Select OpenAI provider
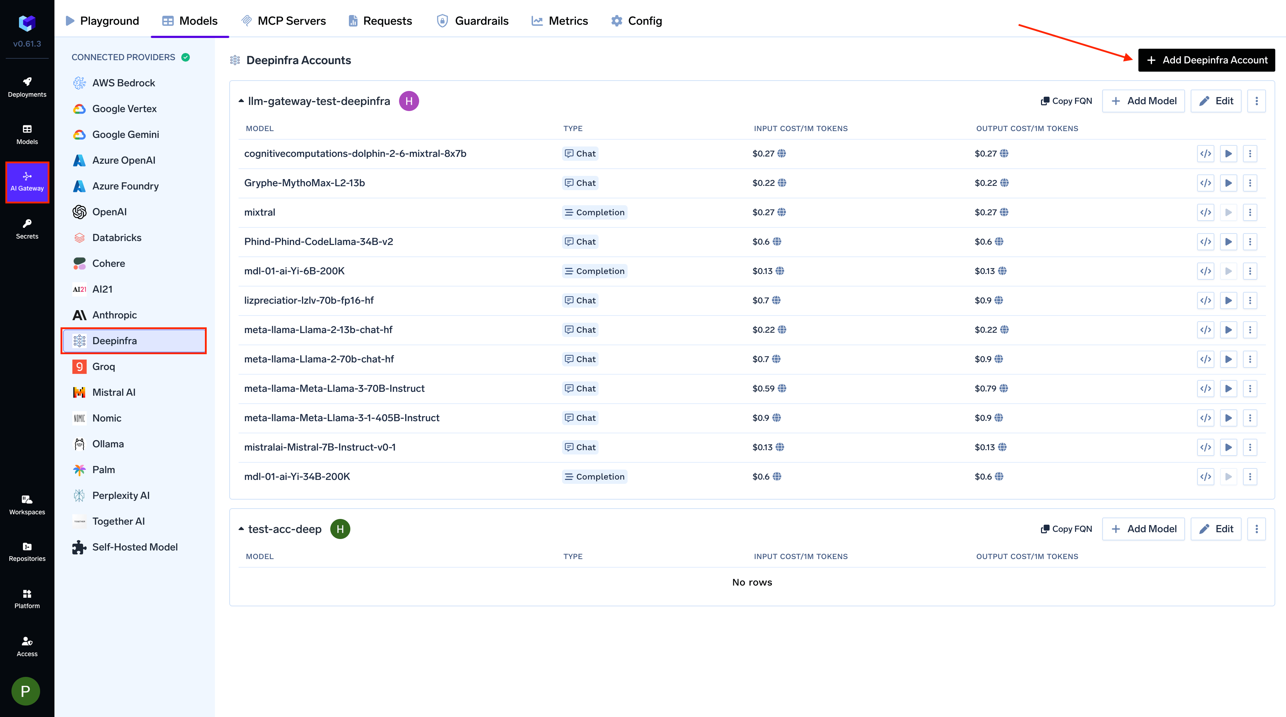 tap(134, 212)
